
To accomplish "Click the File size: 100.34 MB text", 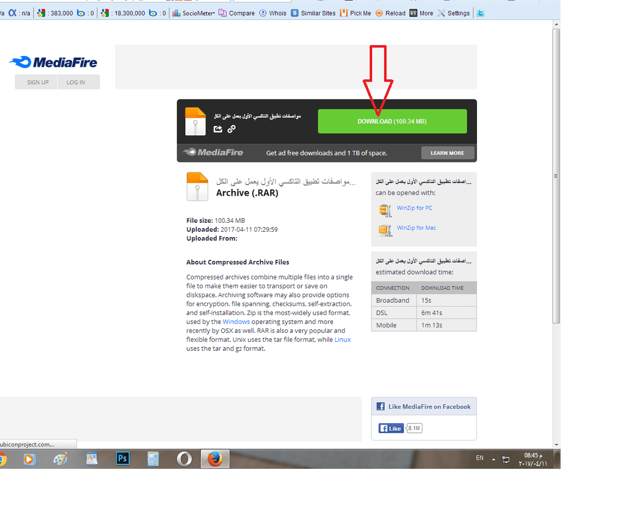I will coord(216,221).
